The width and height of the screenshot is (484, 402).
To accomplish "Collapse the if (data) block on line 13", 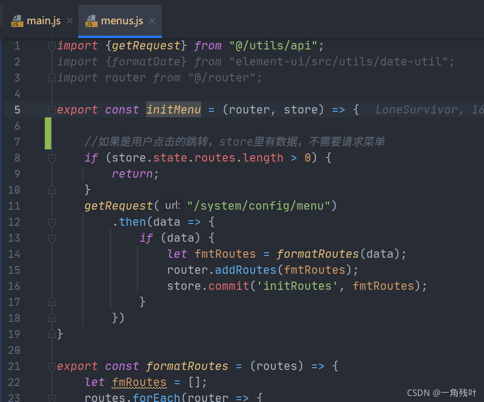I will tap(52, 238).
